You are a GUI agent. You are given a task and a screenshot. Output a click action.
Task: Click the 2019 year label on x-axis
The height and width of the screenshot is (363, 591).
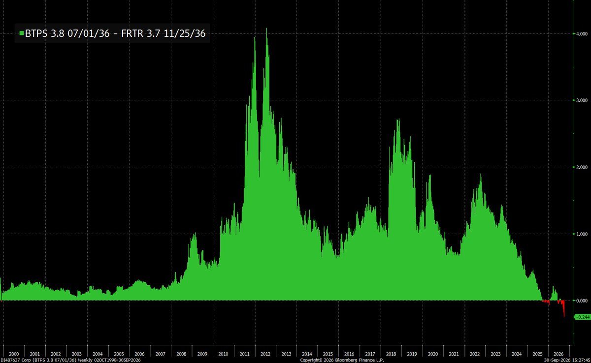tap(412, 354)
